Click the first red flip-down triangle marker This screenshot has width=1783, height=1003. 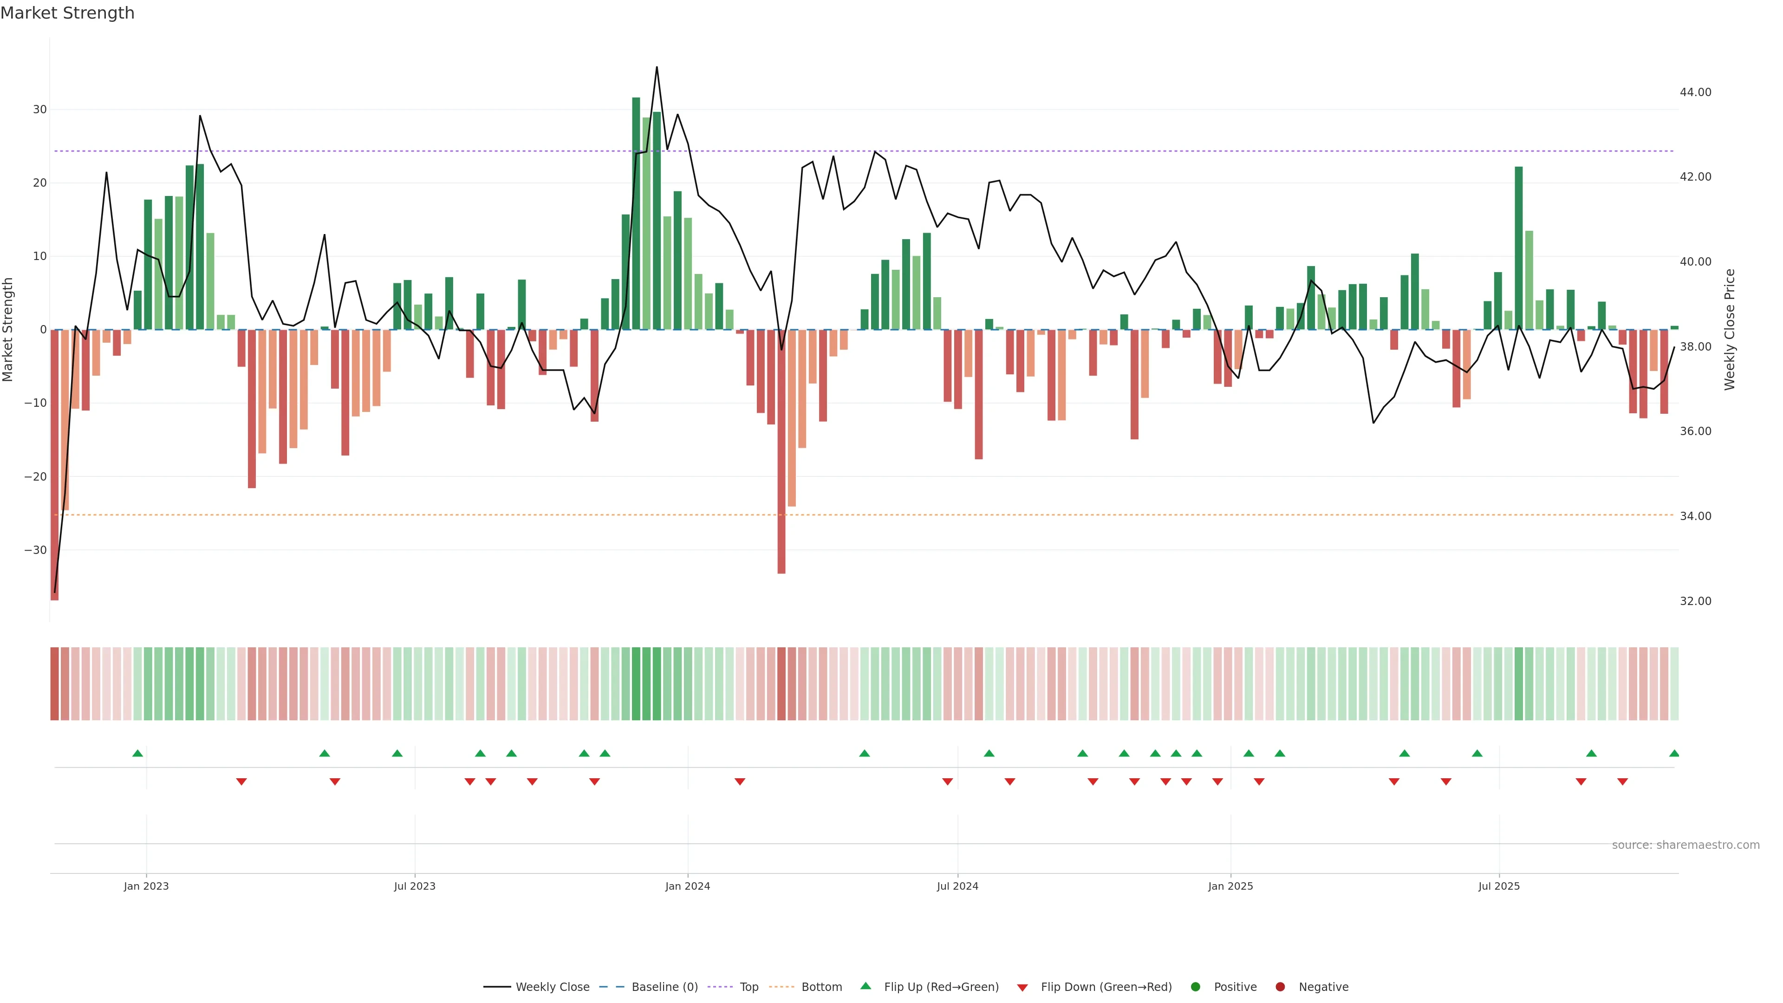click(x=241, y=782)
